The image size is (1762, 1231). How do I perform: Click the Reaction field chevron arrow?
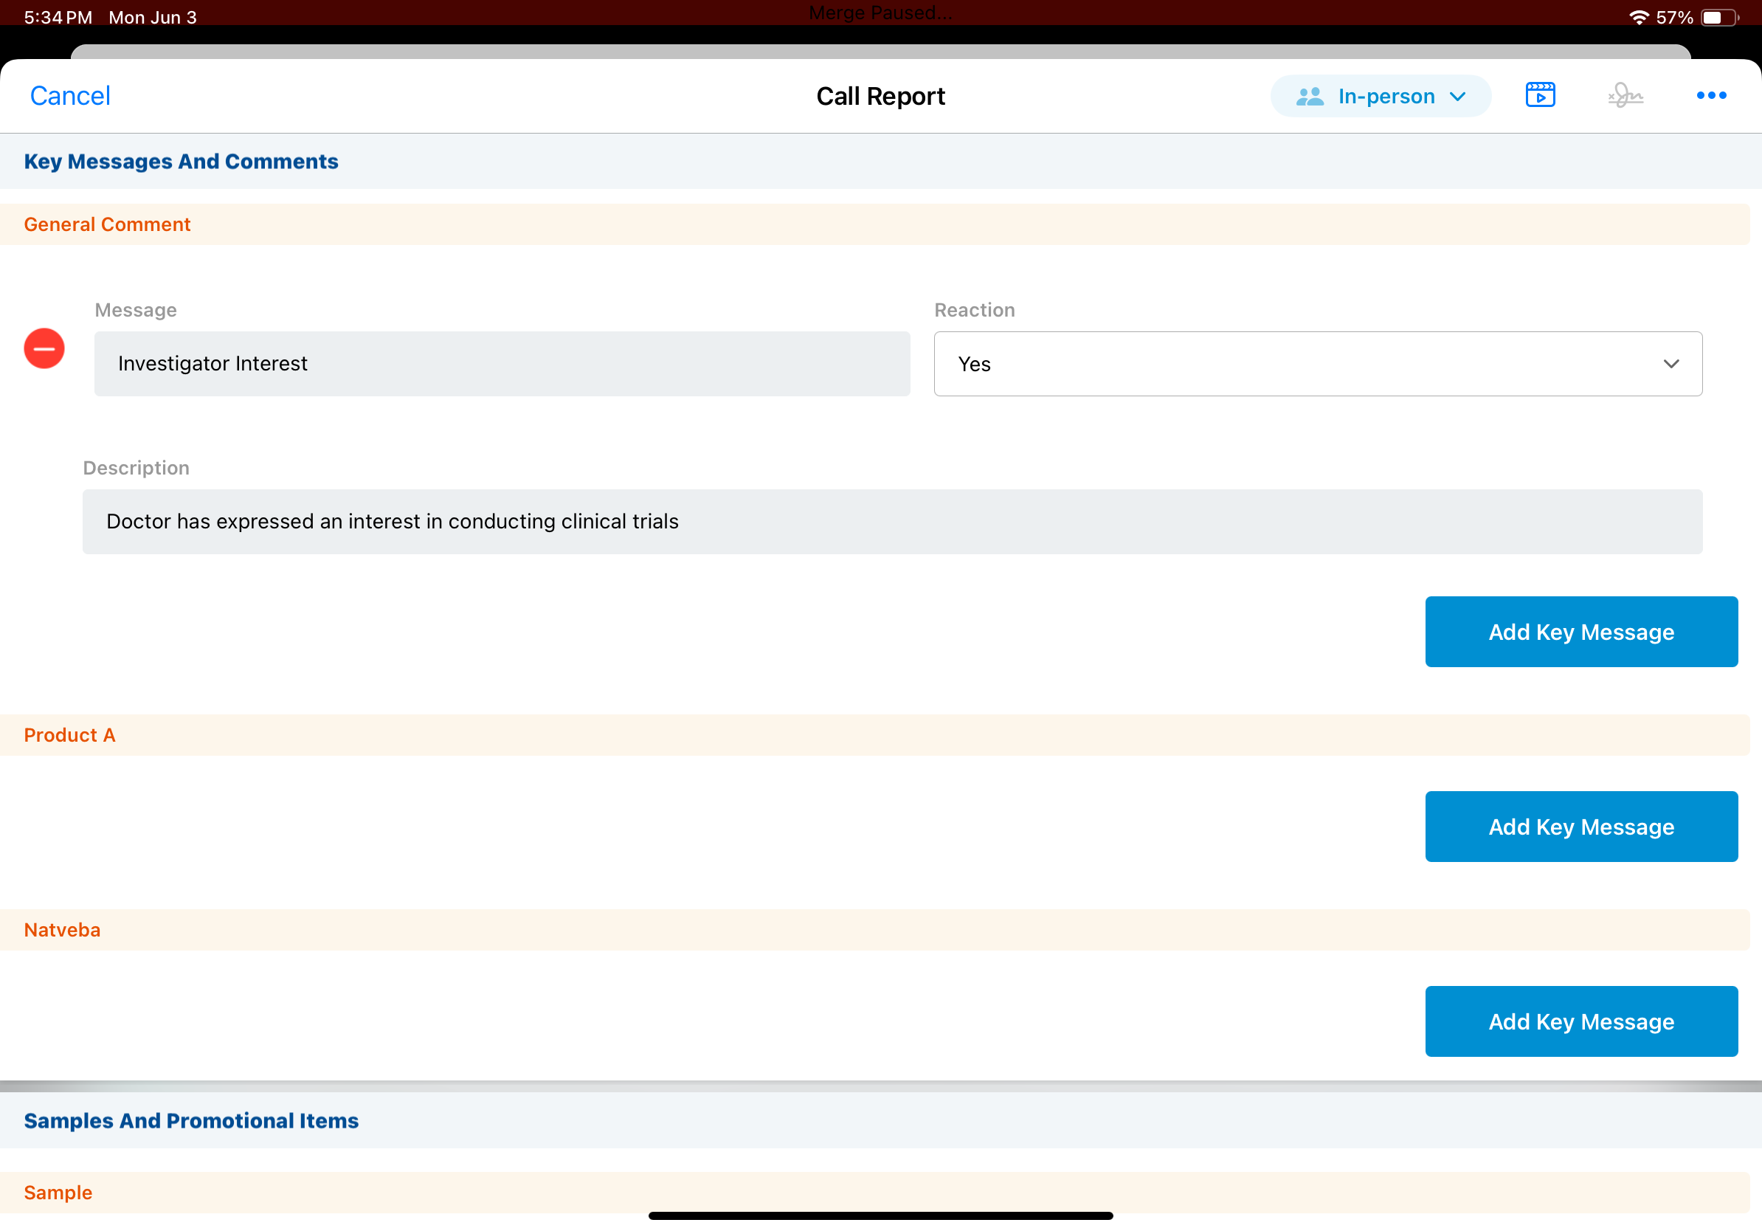1671,364
